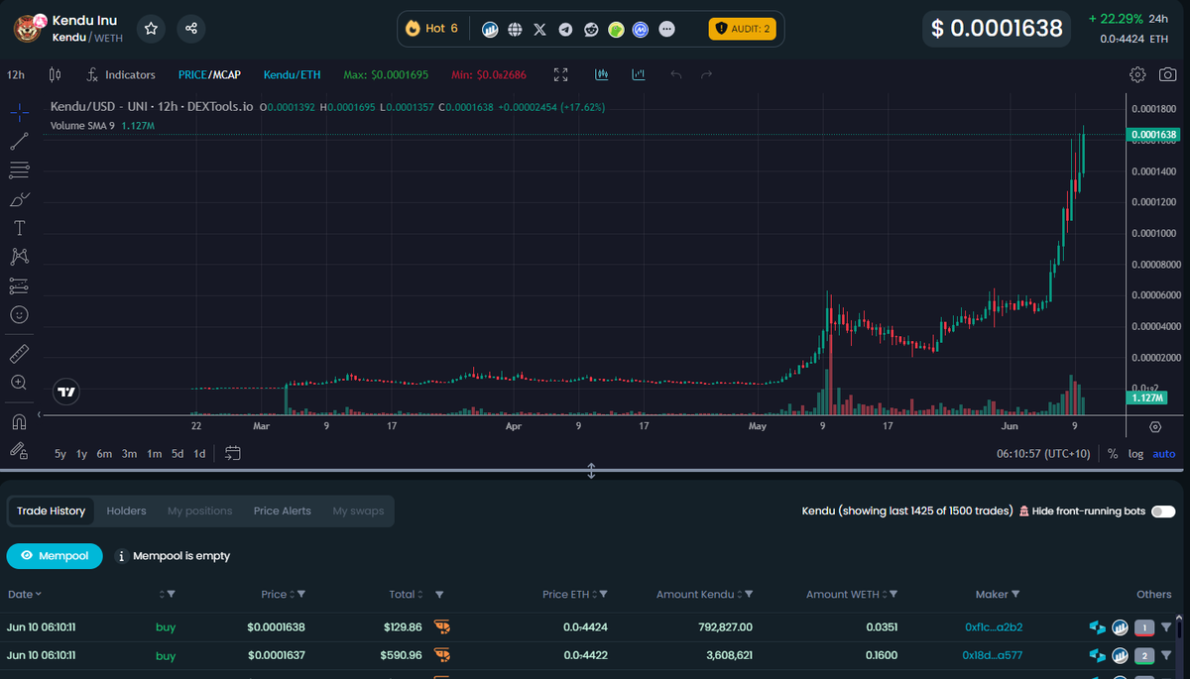Click the Hot 6 flame badge
Viewport: 1190px width, 679px height.
431,29
